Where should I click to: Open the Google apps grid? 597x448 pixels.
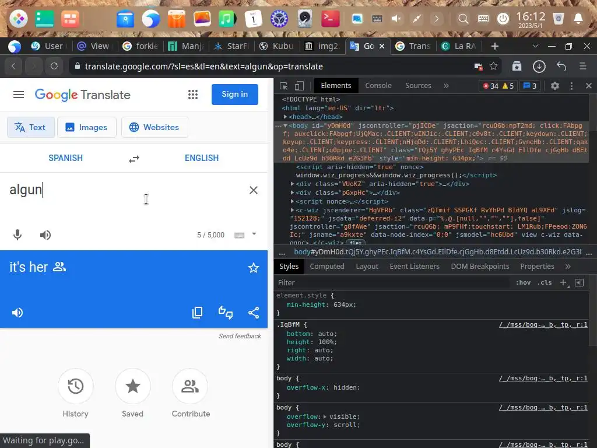(193, 94)
